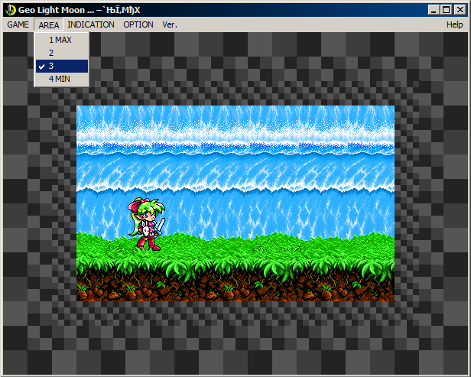
Task: Click the Geo Light Moon window title text
Action: 79,10
